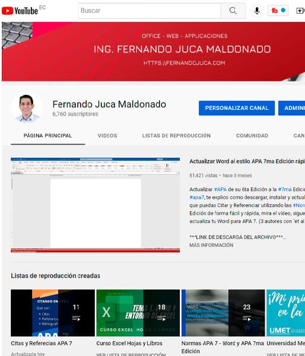Screen dimensions: 305x356
Task: Click the Fernando Juca Maldonado channel name
Action: coord(109,104)
